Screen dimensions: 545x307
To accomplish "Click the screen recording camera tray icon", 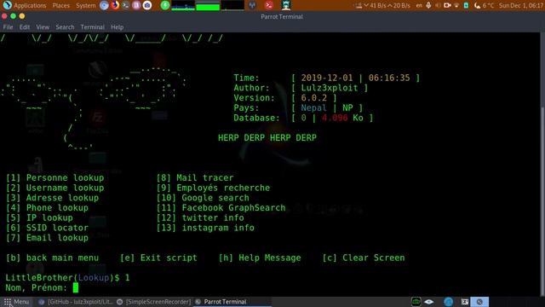I will [447, 6].
